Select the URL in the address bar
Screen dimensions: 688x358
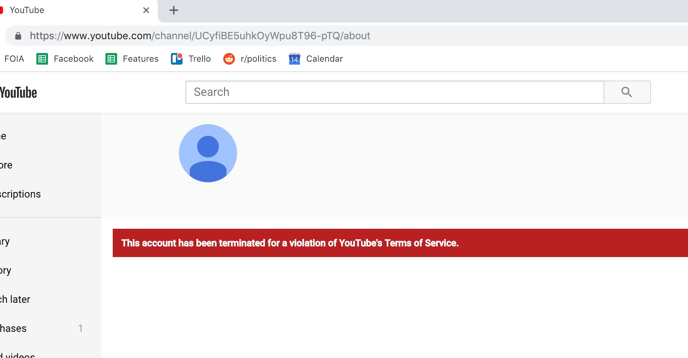pos(200,36)
